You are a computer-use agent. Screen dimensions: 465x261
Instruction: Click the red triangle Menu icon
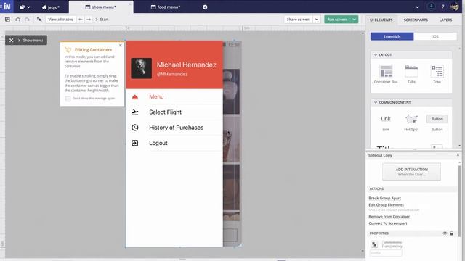point(135,96)
